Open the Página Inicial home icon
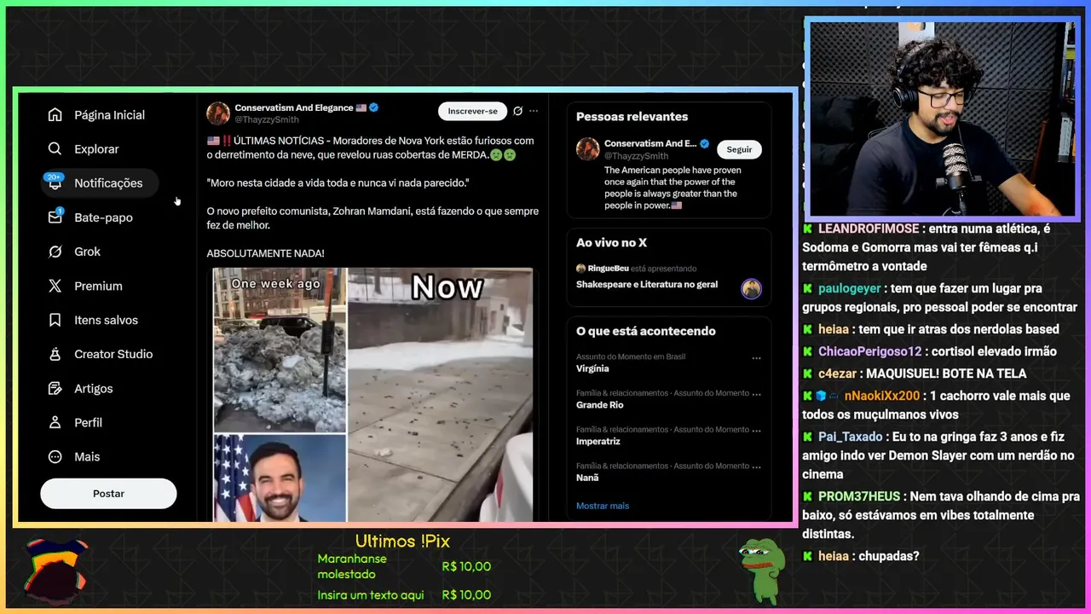 pos(55,115)
